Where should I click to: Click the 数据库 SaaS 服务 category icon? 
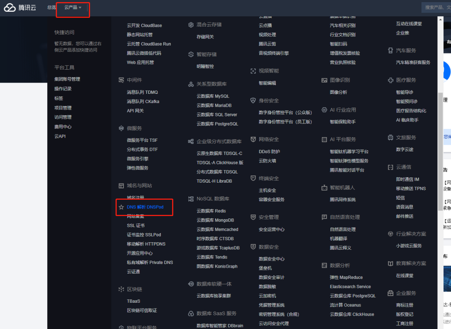pos(191,314)
